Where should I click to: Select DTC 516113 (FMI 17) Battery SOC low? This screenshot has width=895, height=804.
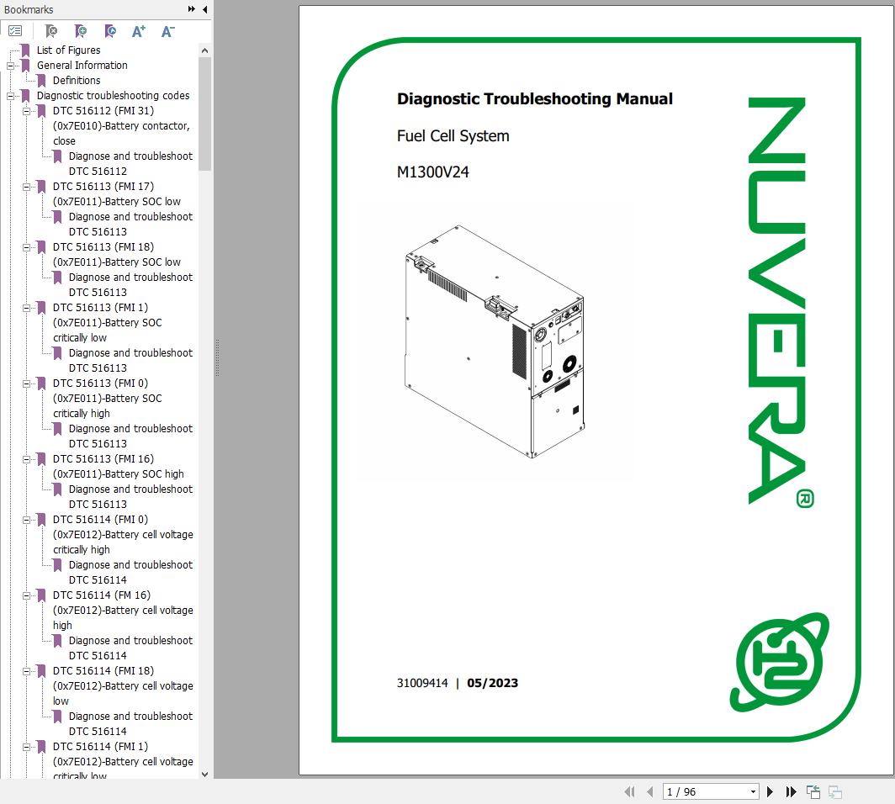click(117, 193)
